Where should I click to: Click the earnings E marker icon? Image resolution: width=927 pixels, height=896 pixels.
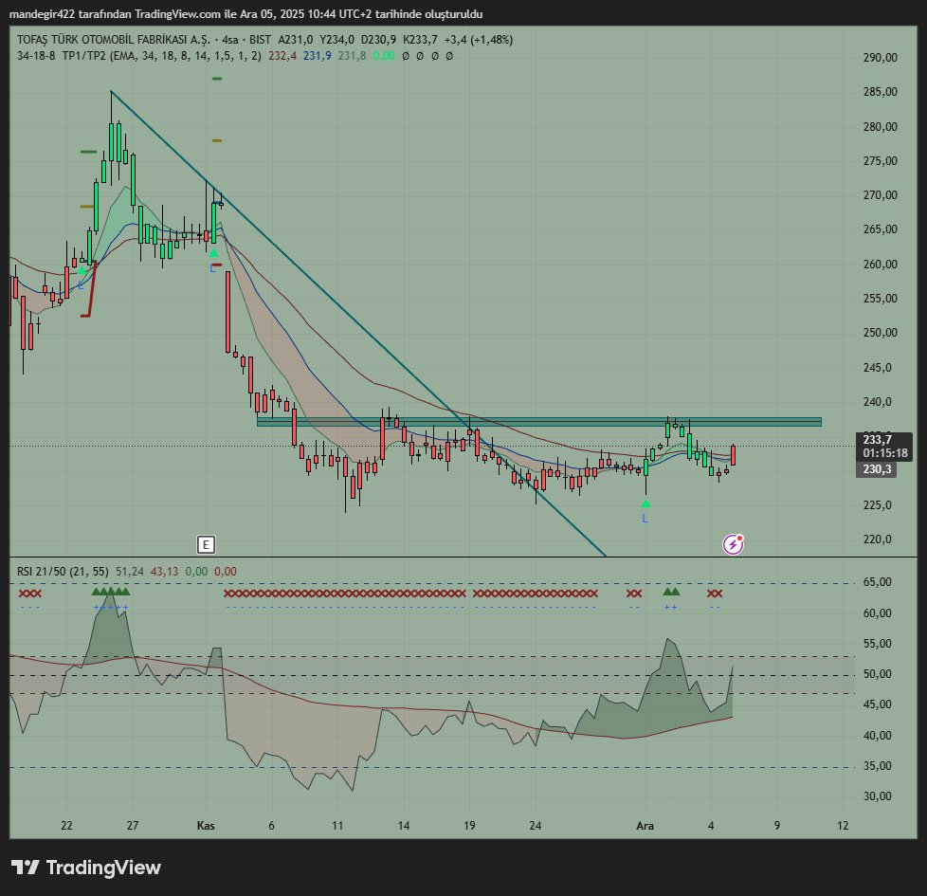pos(206,544)
